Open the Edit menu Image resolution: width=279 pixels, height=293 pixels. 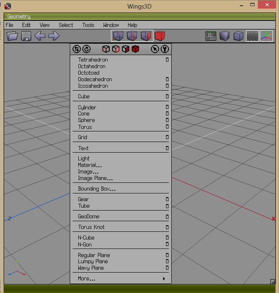click(27, 25)
